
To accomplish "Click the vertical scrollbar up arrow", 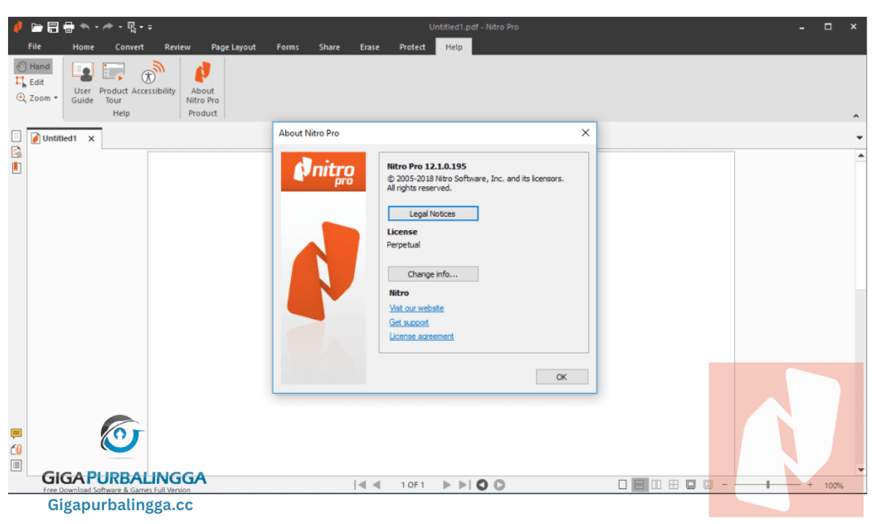I will point(861,155).
